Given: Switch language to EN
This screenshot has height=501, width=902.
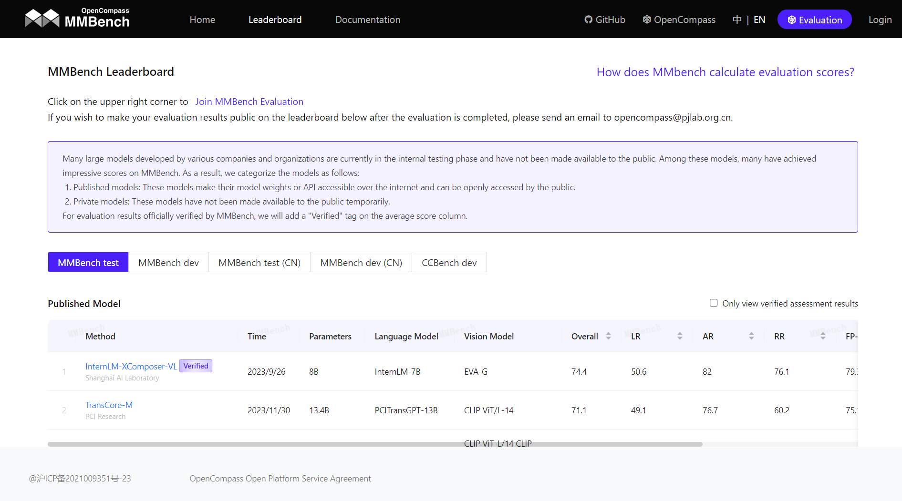Looking at the screenshot, I should coord(759,20).
